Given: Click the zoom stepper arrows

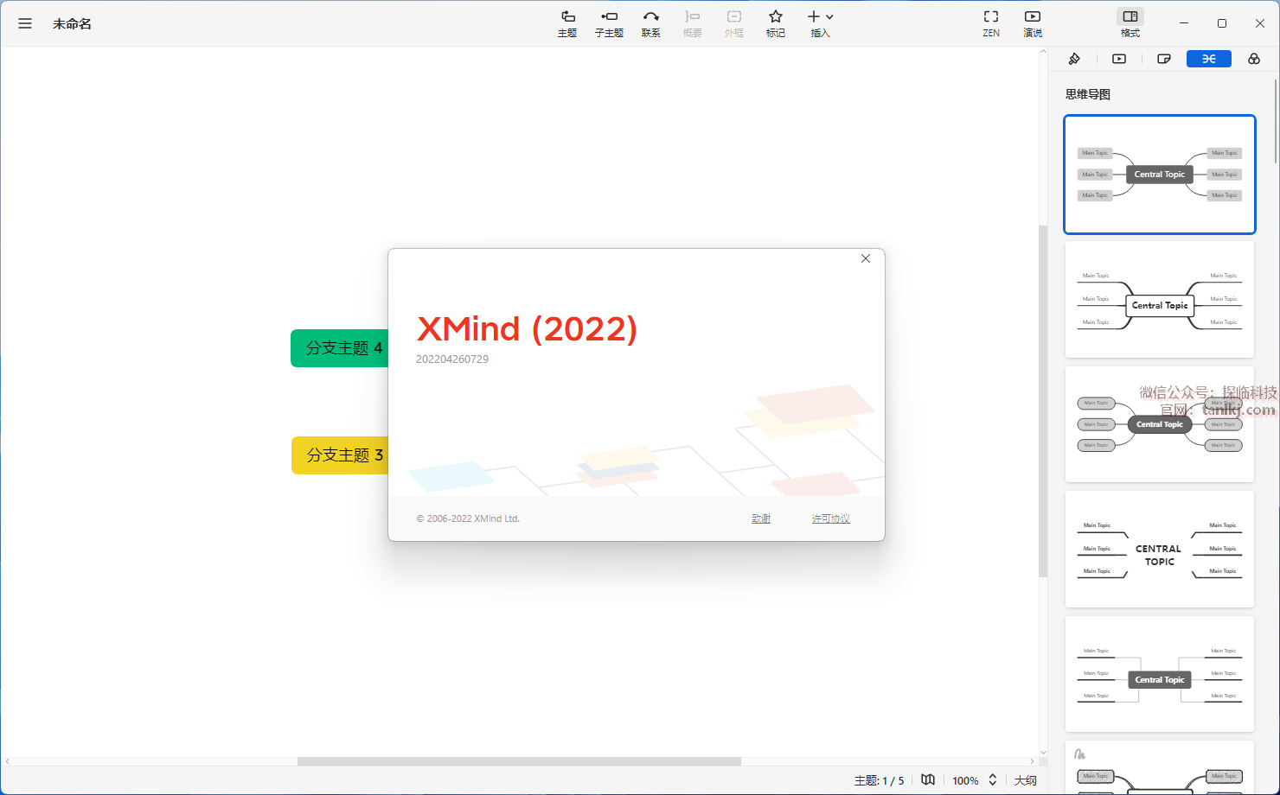Looking at the screenshot, I should (x=993, y=779).
